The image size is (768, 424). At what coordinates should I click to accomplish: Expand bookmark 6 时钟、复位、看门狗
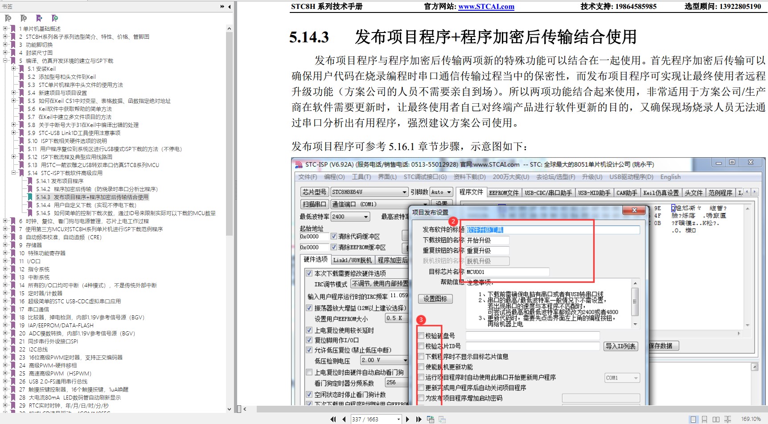click(5, 221)
